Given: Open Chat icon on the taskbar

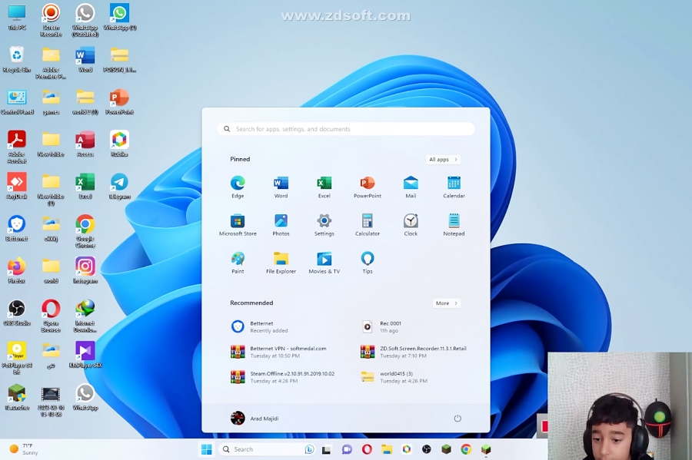Looking at the screenshot, I should 347,449.
